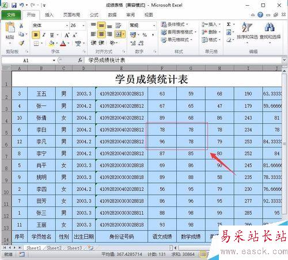
Task: Switch to the Formulas tab
Action: coord(94,15)
